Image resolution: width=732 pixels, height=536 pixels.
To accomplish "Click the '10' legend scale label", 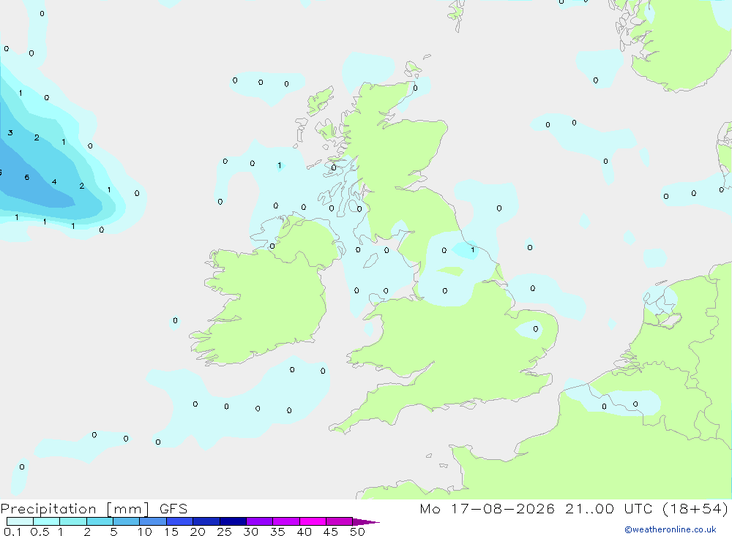I will tap(145, 532).
